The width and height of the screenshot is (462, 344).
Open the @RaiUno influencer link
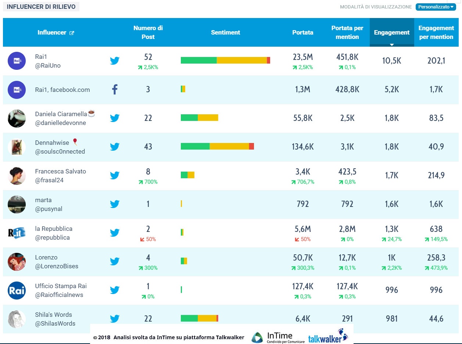[48, 65]
